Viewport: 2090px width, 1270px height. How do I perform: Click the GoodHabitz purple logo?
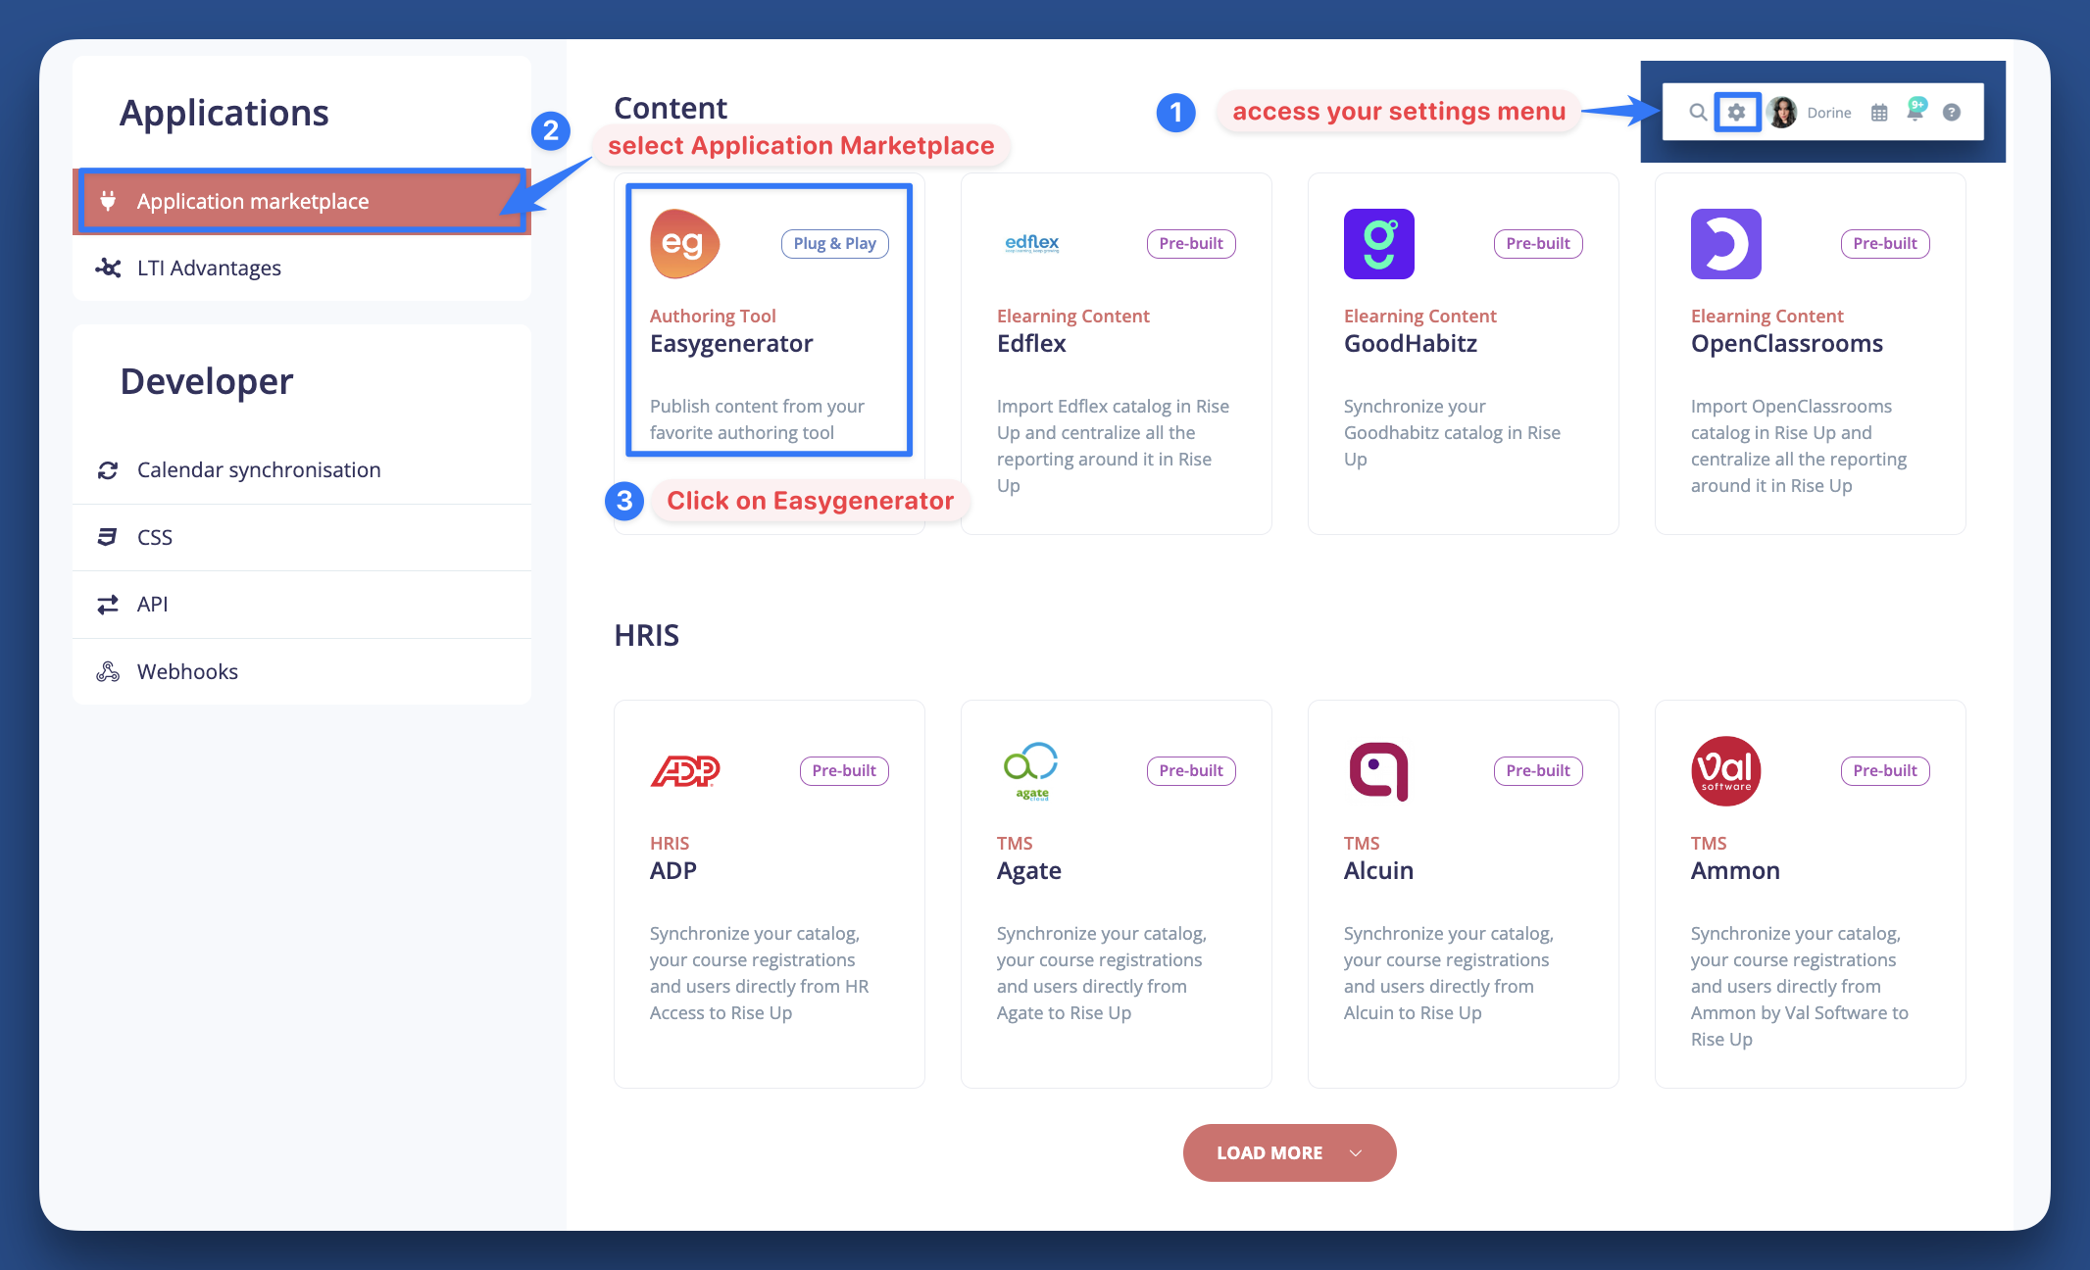pos(1379,243)
